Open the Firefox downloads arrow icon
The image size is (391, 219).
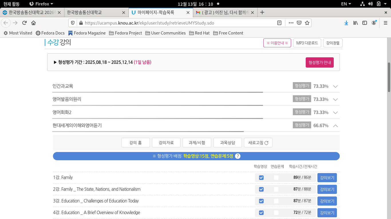coord(346,23)
